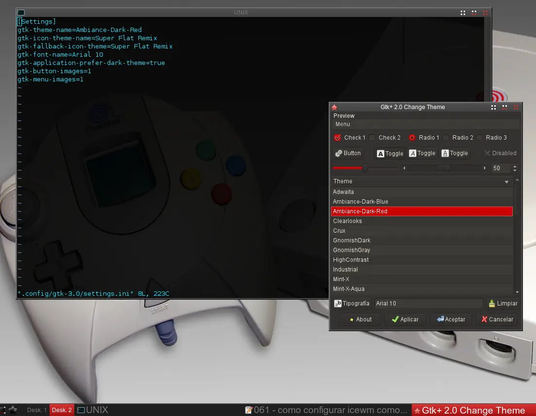Image resolution: width=536 pixels, height=416 pixels.
Task: Activate the 061 como configurar icewm taskbar entry
Action: [x=326, y=410]
